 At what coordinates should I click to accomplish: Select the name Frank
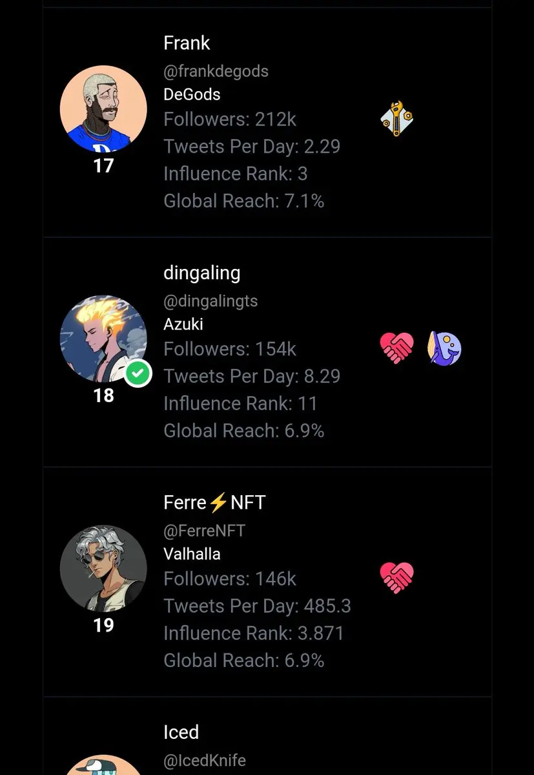click(187, 43)
